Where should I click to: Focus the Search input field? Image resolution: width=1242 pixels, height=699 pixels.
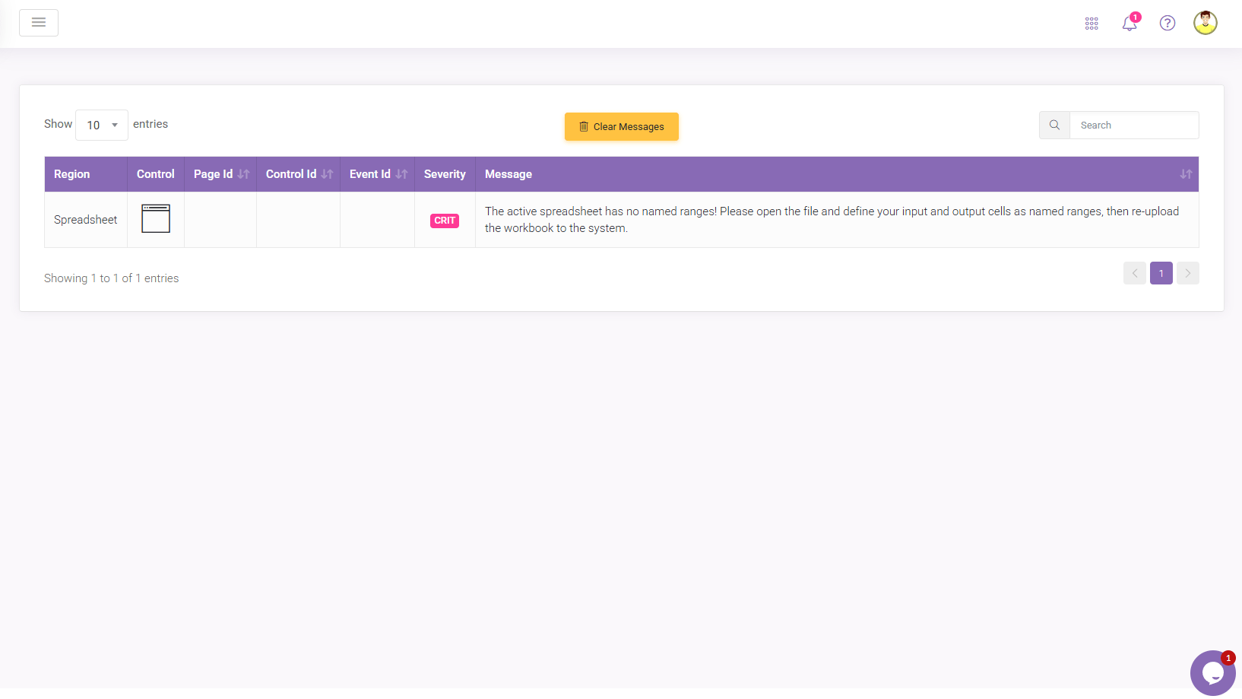pos(1133,126)
